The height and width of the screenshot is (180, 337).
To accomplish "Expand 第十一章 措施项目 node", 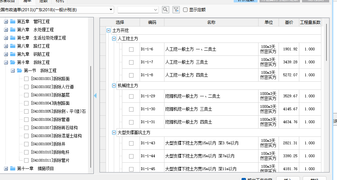I will 6,168.
